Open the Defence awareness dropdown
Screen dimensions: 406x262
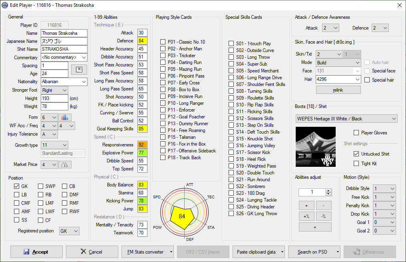click(x=380, y=28)
